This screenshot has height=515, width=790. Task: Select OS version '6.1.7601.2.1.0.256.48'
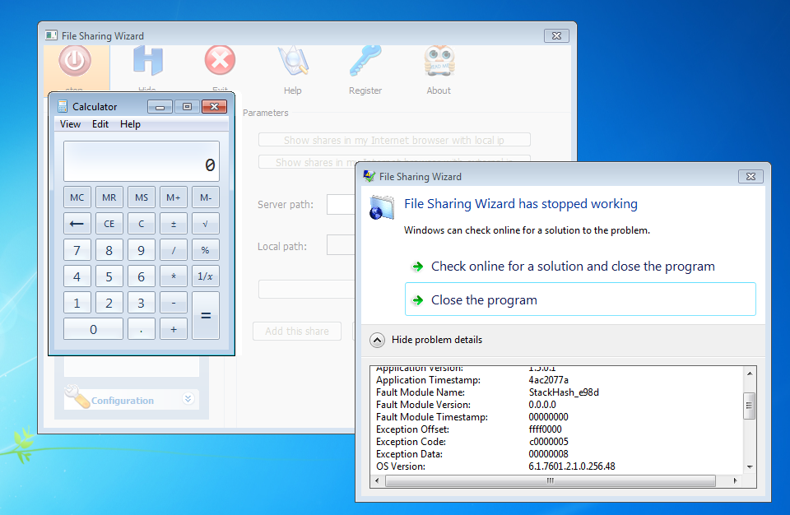[572, 466]
